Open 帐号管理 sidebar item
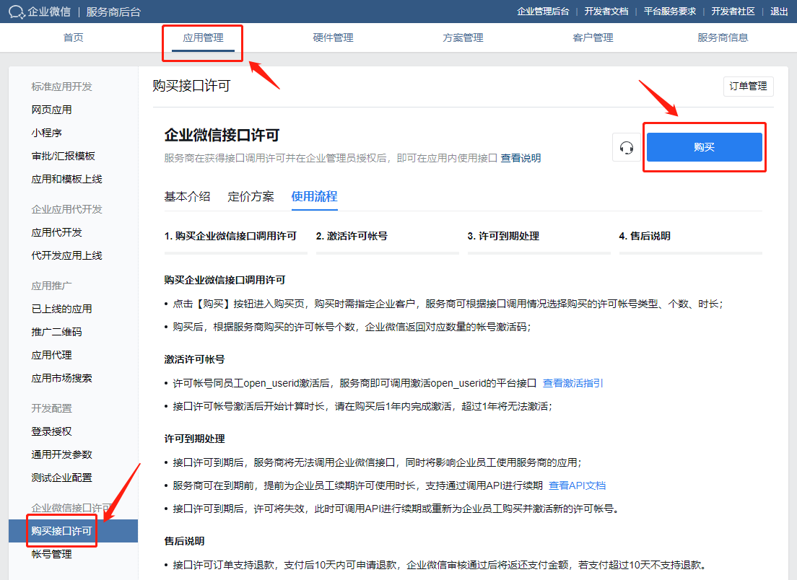797x580 pixels. click(51, 554)
